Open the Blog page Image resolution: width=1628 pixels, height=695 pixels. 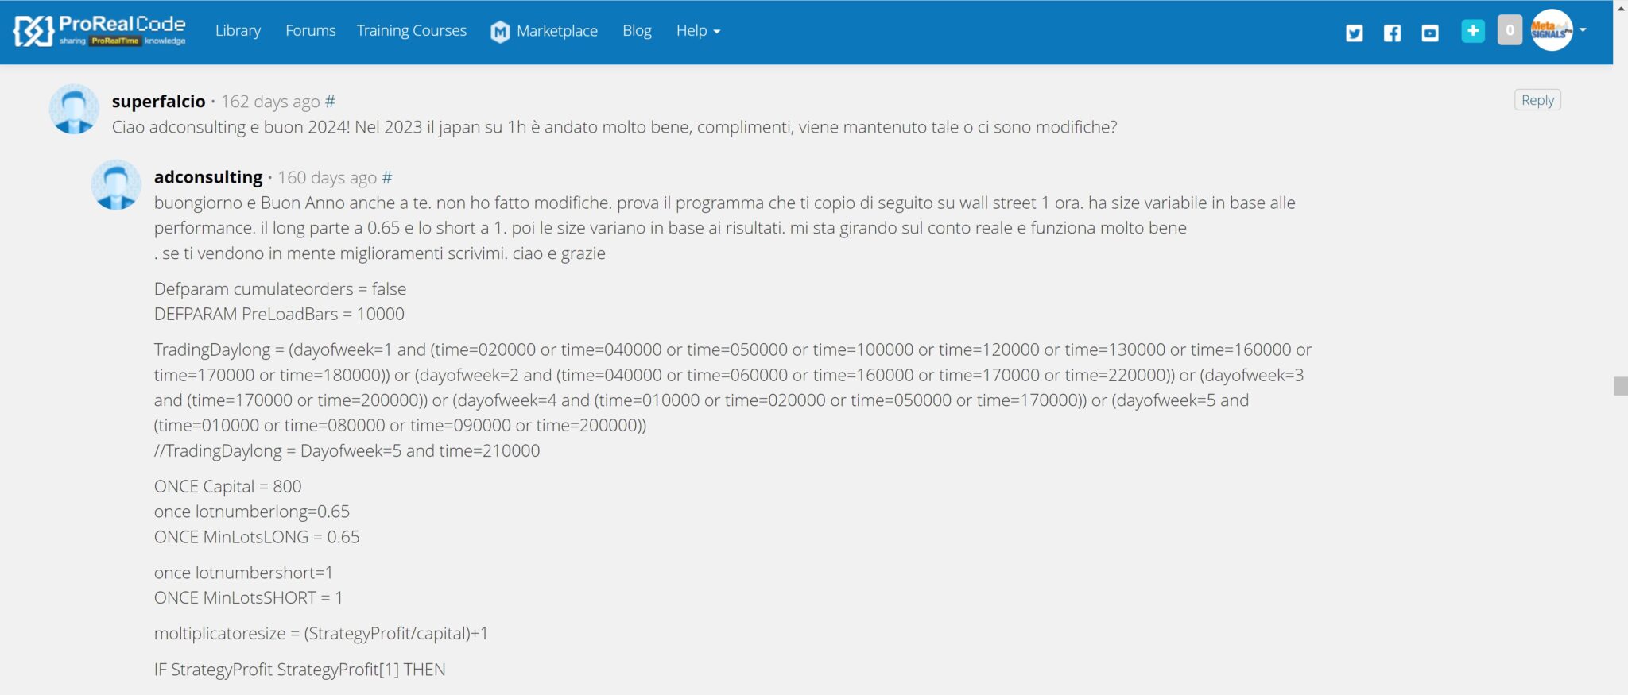point(637,31)
